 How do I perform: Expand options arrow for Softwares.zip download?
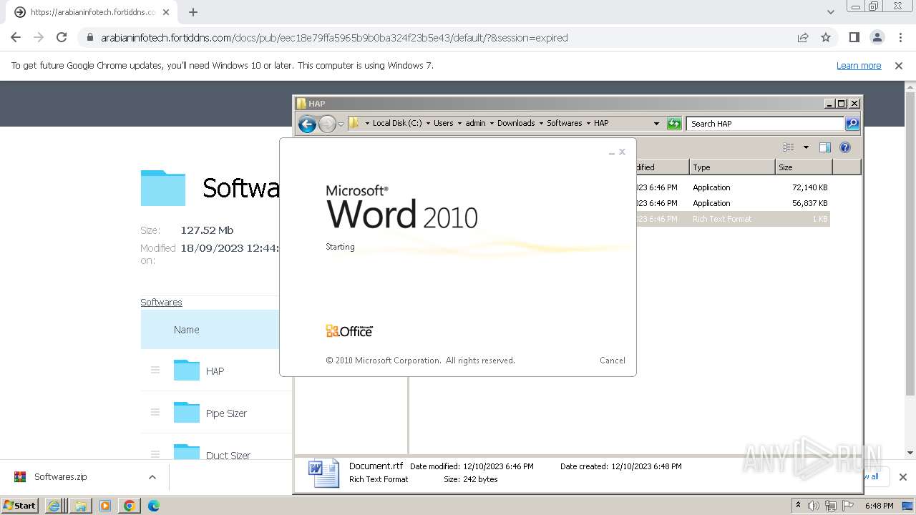[152, 477]
